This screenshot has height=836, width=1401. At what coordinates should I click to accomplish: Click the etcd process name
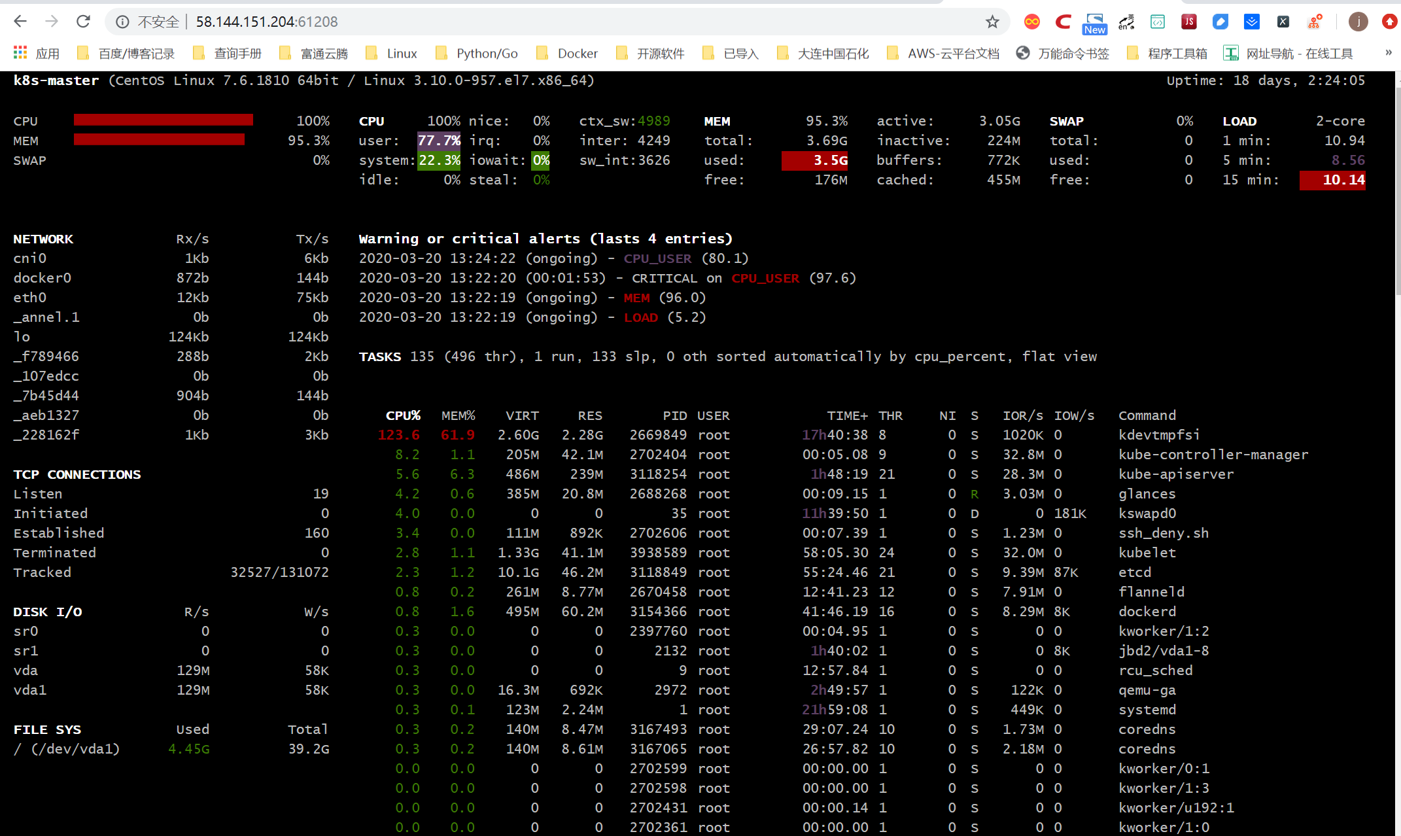pyautogui.click(x=1135, y=572)
